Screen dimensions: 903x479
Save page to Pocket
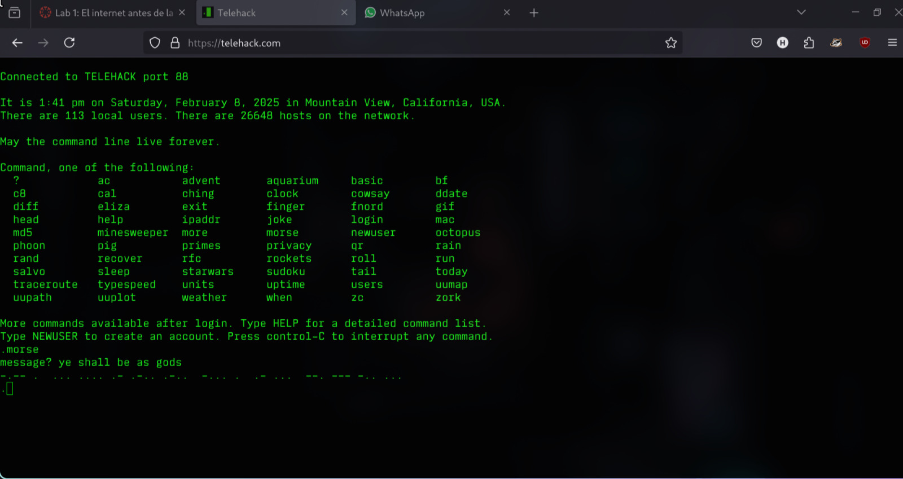pyautogui.click(x=757, y=43)
